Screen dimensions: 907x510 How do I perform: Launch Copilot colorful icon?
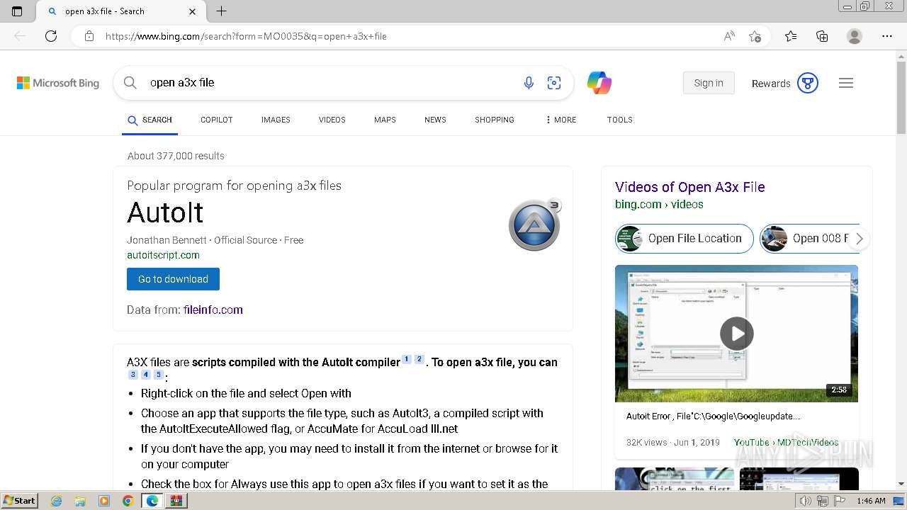[x=599, y=83]
